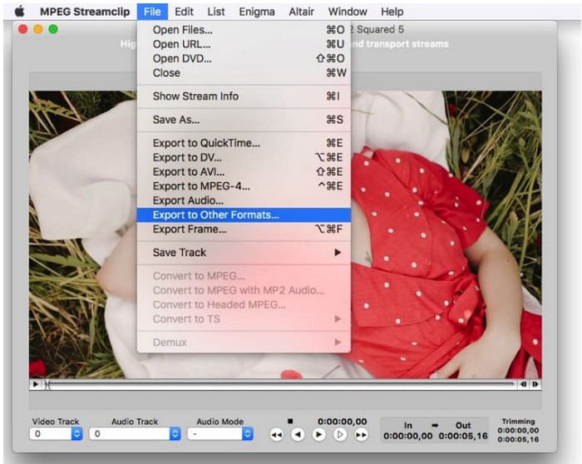Viewport: 582px width, 464px height.
Task: Click the rewind transport button
Action: pos(277,434)
